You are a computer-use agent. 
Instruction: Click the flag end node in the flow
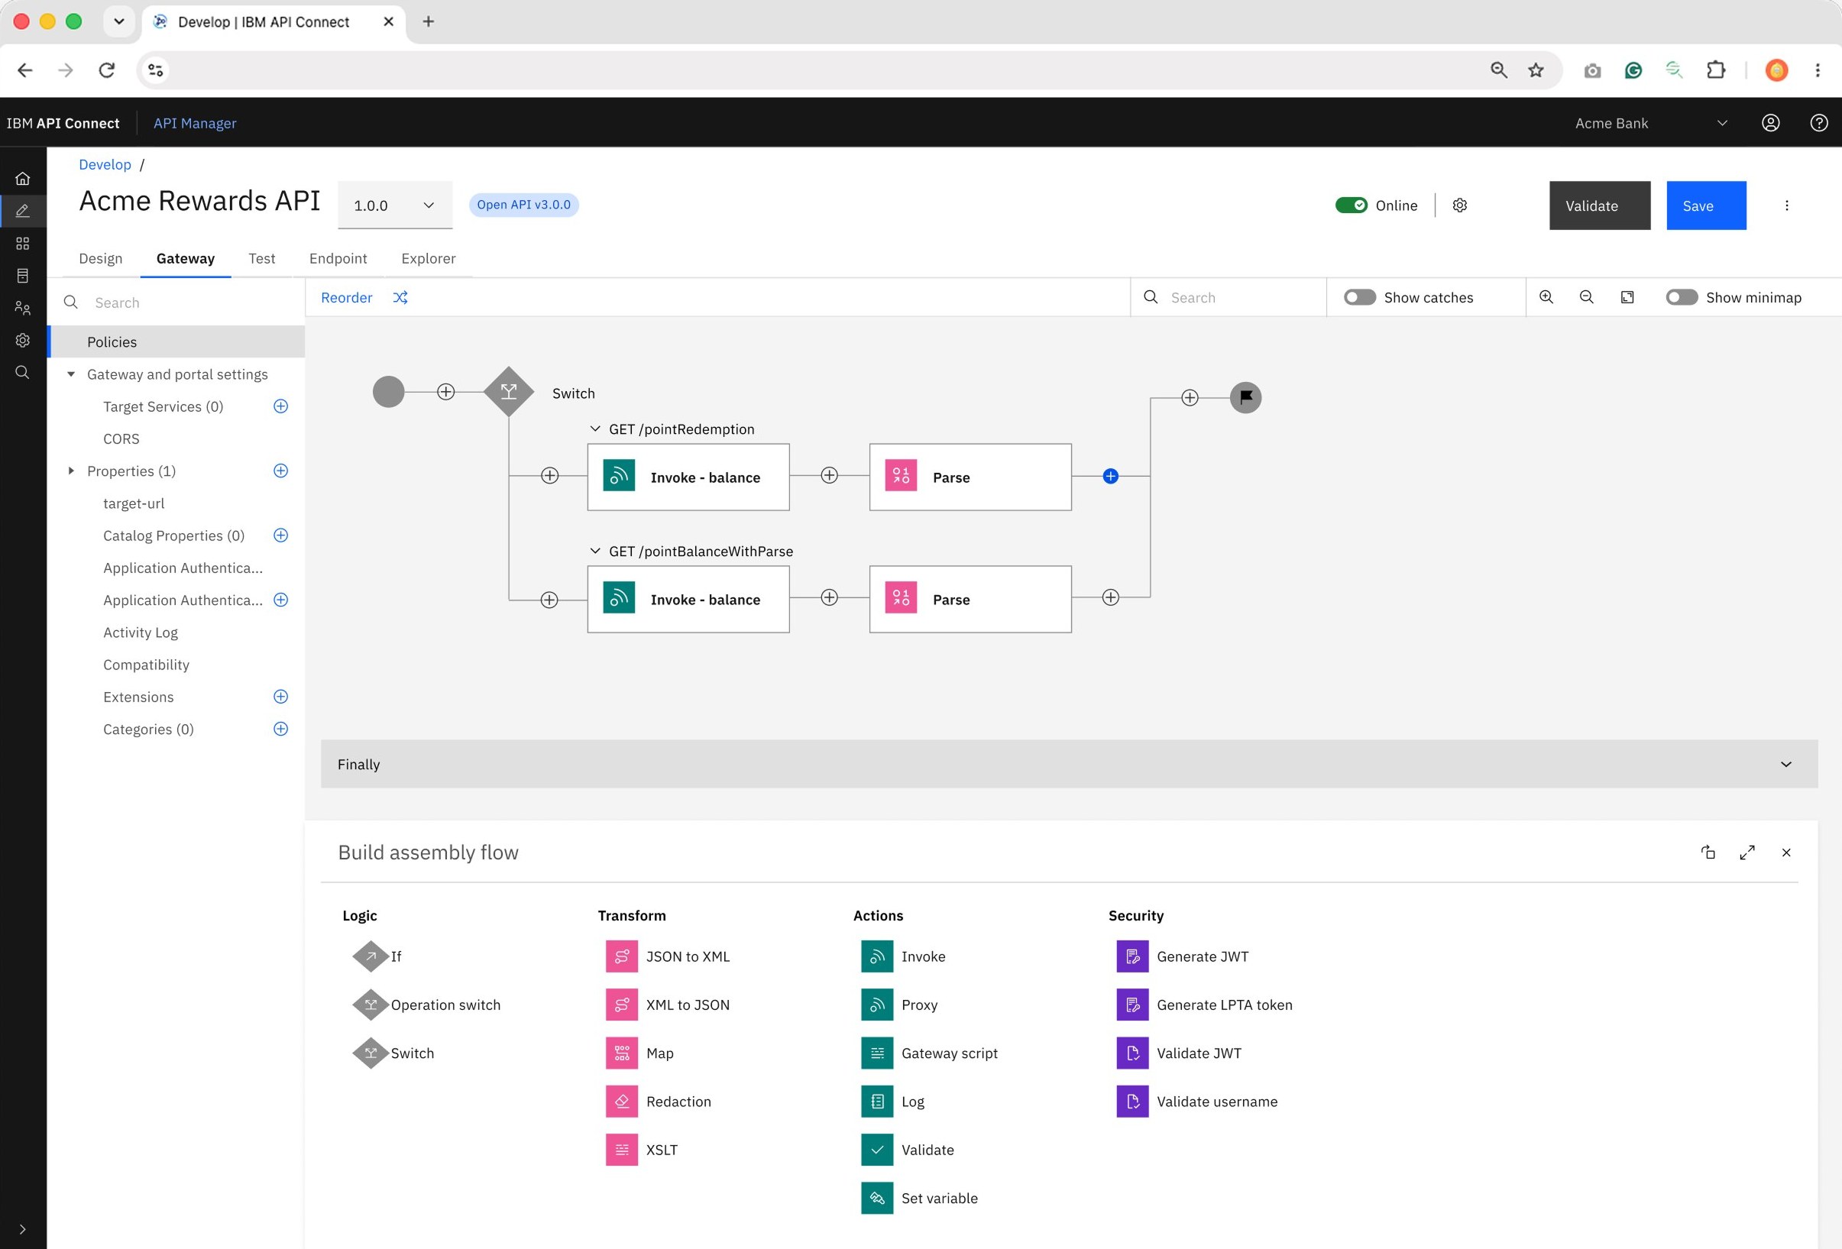[x=1245, y=397]
